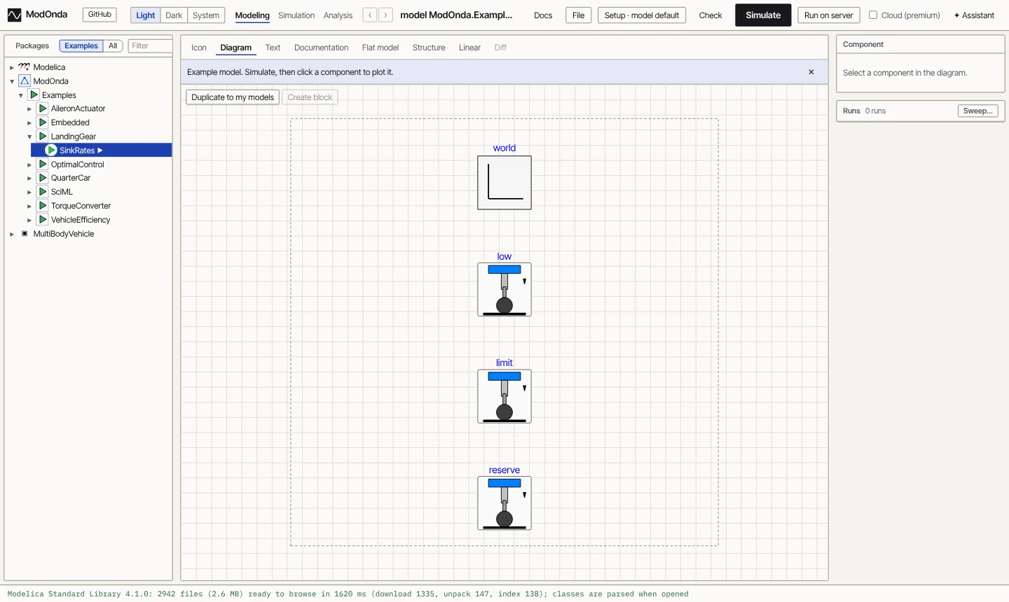Go forward with the next arrow button

[385, 15]
